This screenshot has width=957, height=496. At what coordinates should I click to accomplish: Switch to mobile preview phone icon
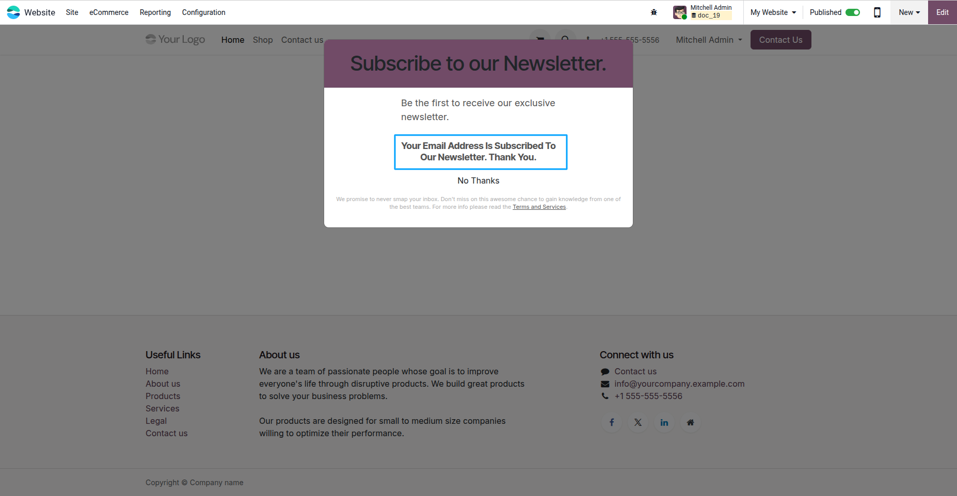coord(877,12)
